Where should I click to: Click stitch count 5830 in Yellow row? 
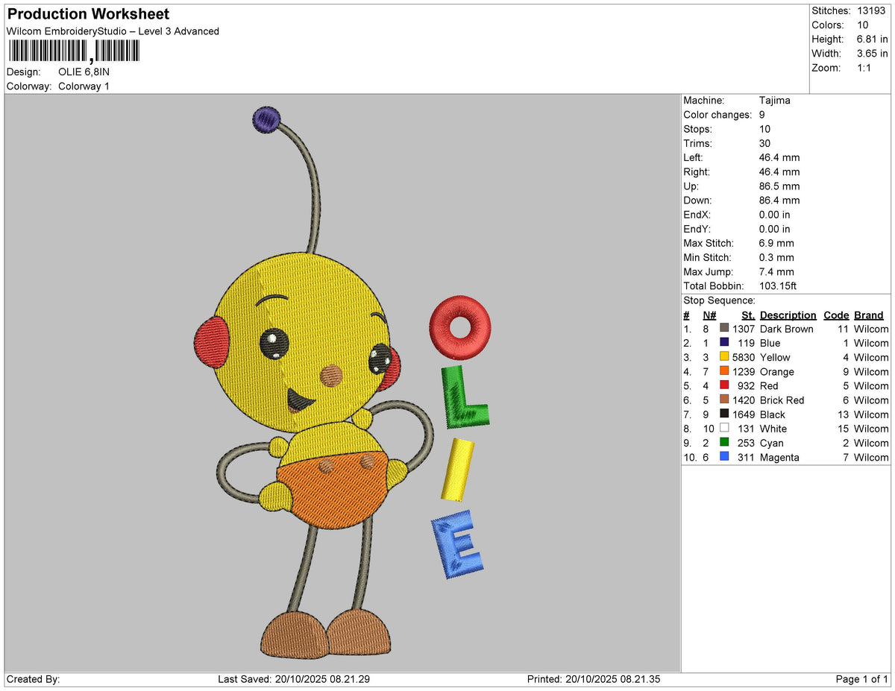pyautogui.click(x=744, y=357)
